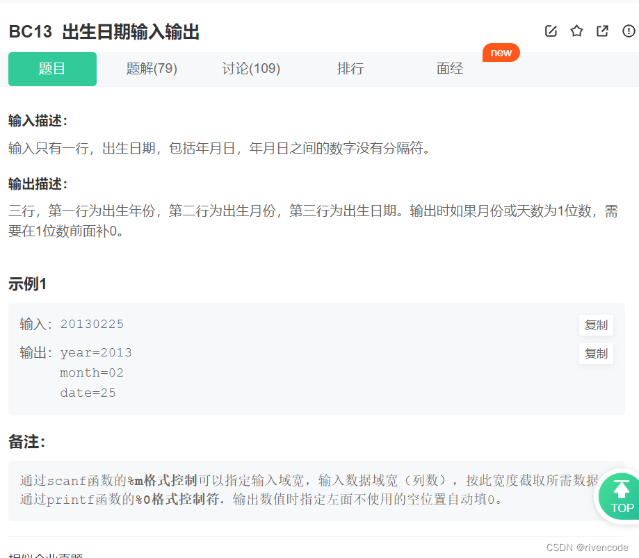Select the output line month=02

pos(92,372)
